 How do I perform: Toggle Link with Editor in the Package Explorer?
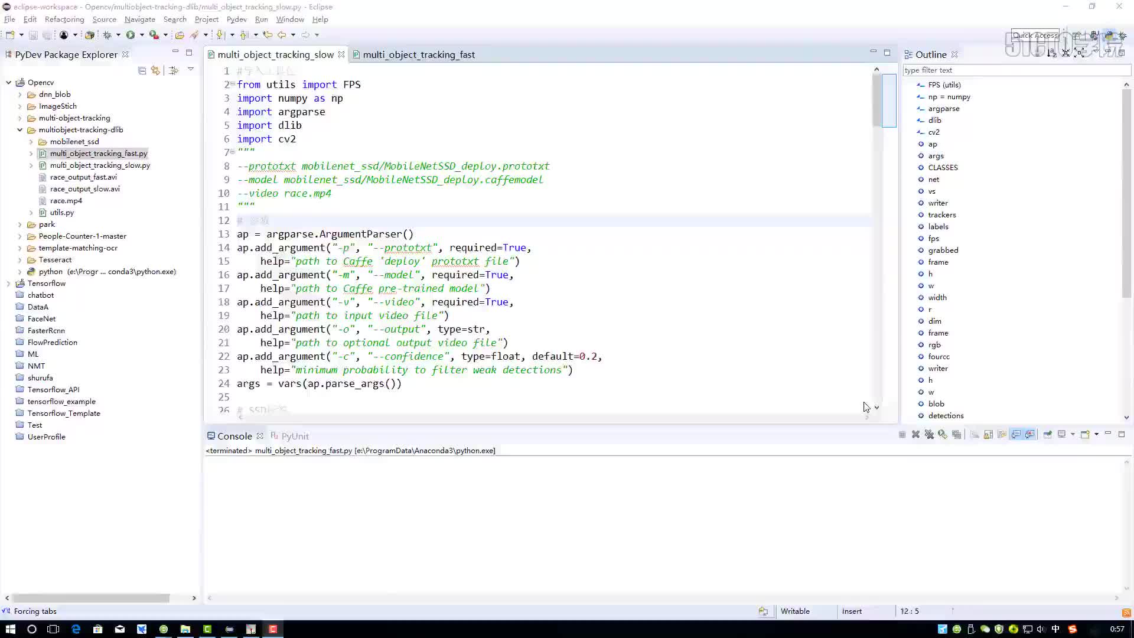tap(155, 70)
